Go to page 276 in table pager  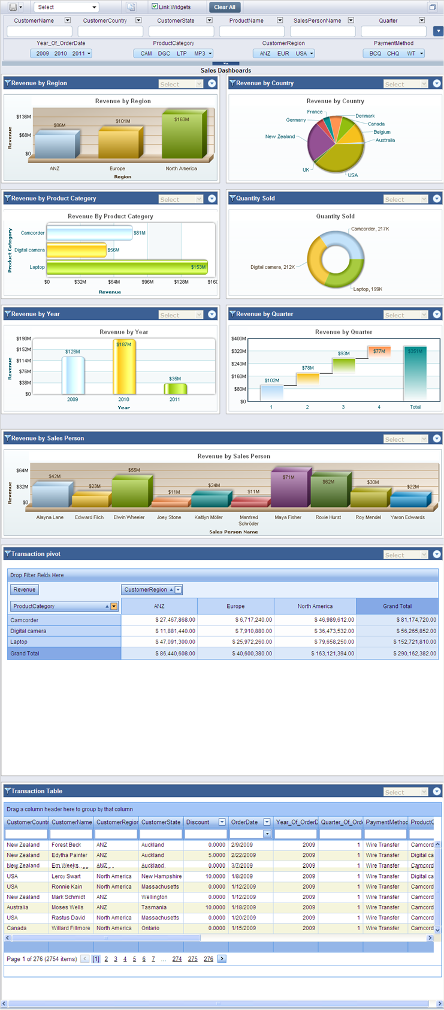point(208,959)
